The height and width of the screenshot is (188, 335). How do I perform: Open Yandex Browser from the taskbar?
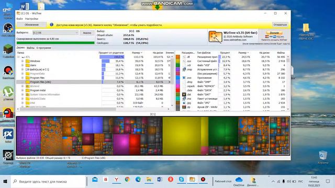point(116,180)
